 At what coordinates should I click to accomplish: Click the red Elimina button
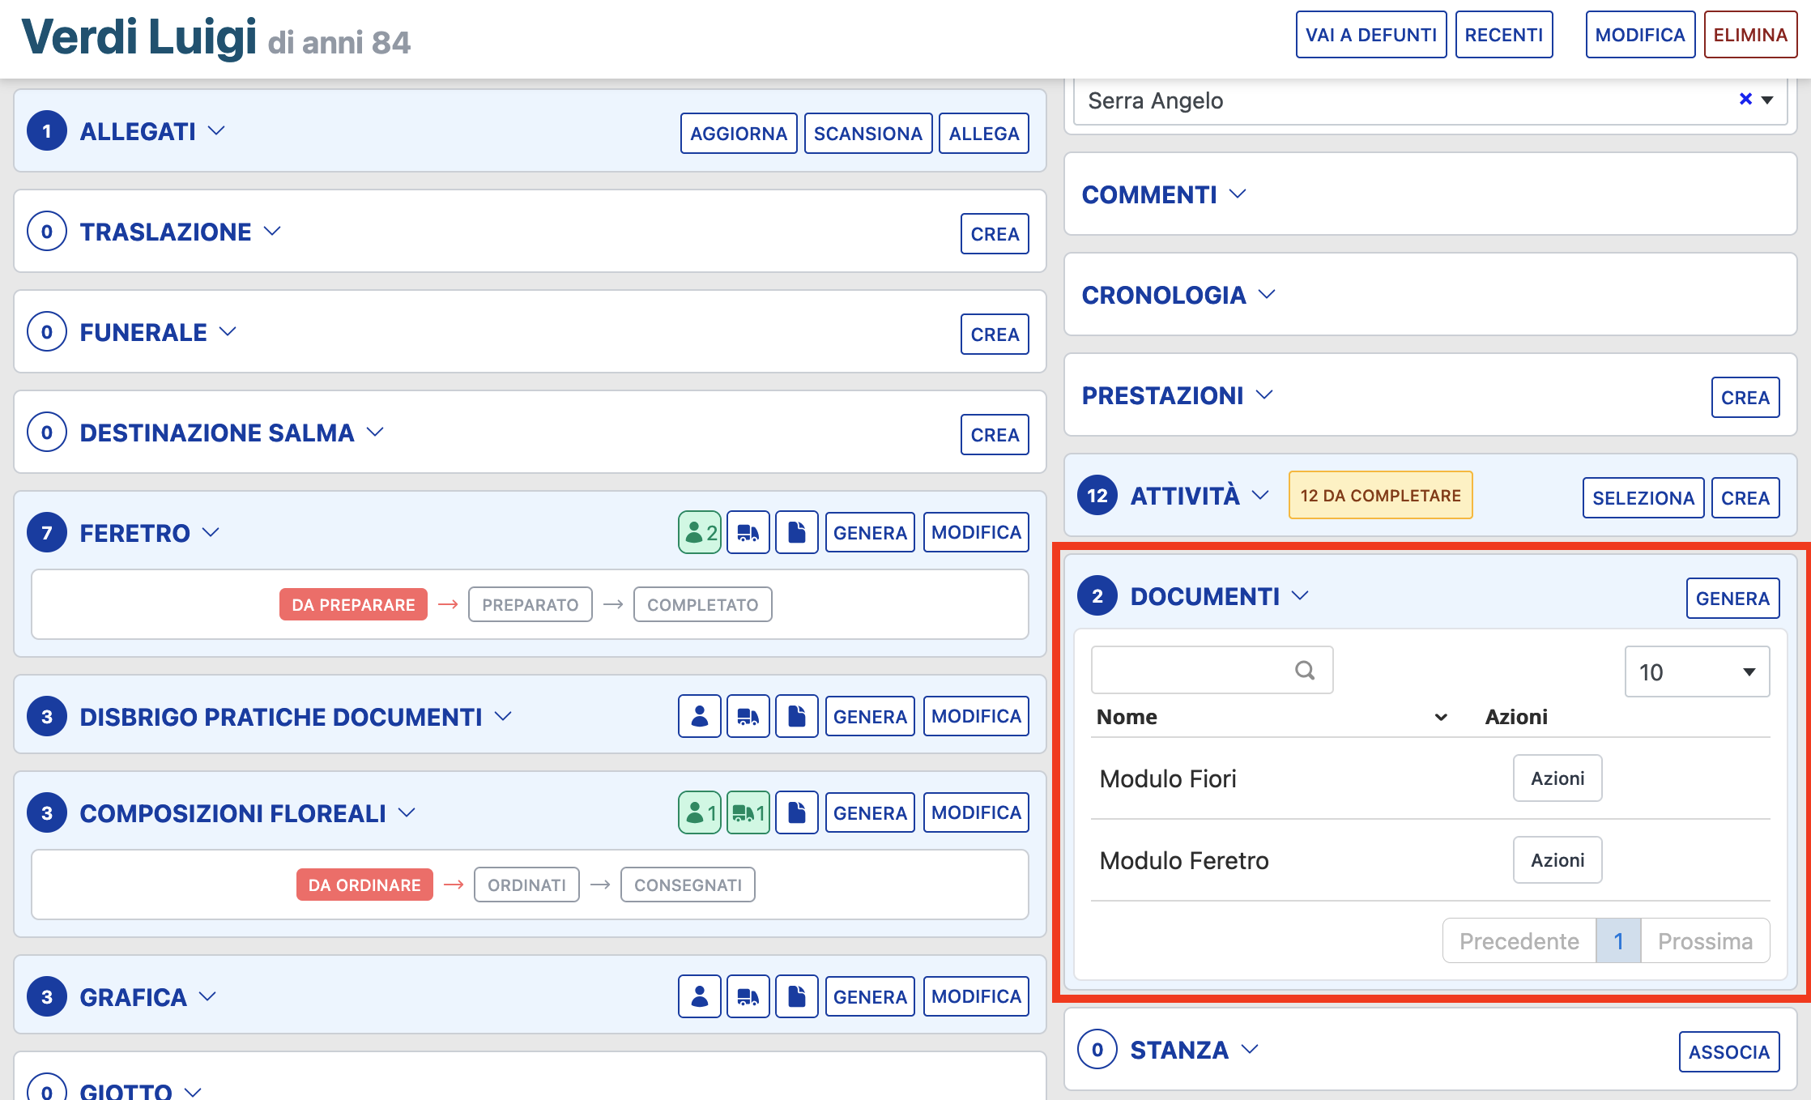(1749, 35)
